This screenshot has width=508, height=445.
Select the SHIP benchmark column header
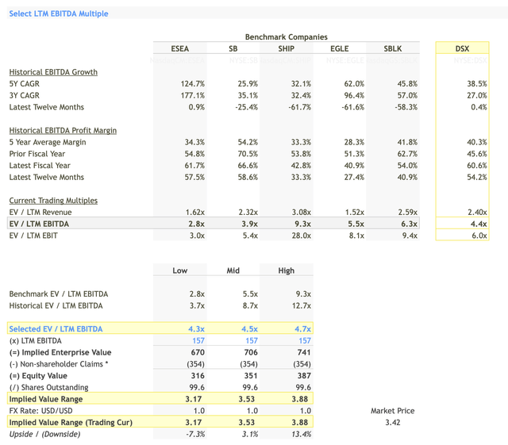[286, 48]
